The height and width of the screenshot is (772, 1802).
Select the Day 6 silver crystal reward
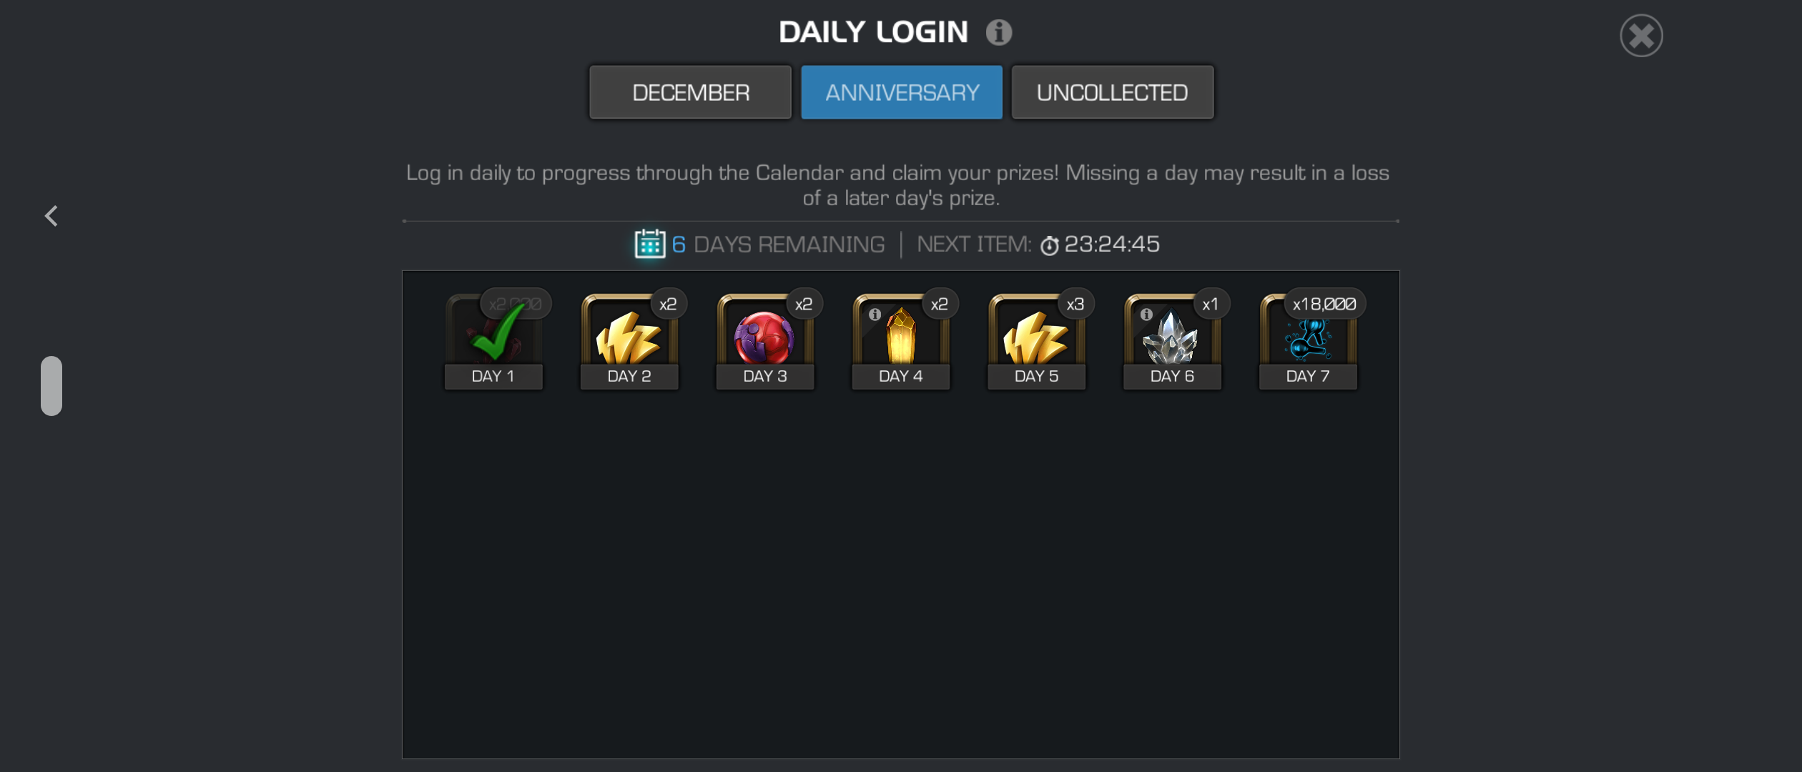(1172, 341)
